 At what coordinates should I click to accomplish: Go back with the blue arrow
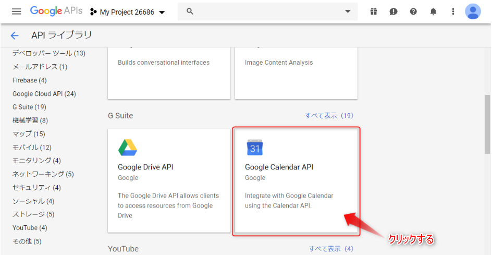pyautogui.click(x=15, y=35)
